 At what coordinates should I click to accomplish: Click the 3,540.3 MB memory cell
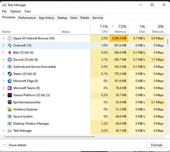coord(119,38)
